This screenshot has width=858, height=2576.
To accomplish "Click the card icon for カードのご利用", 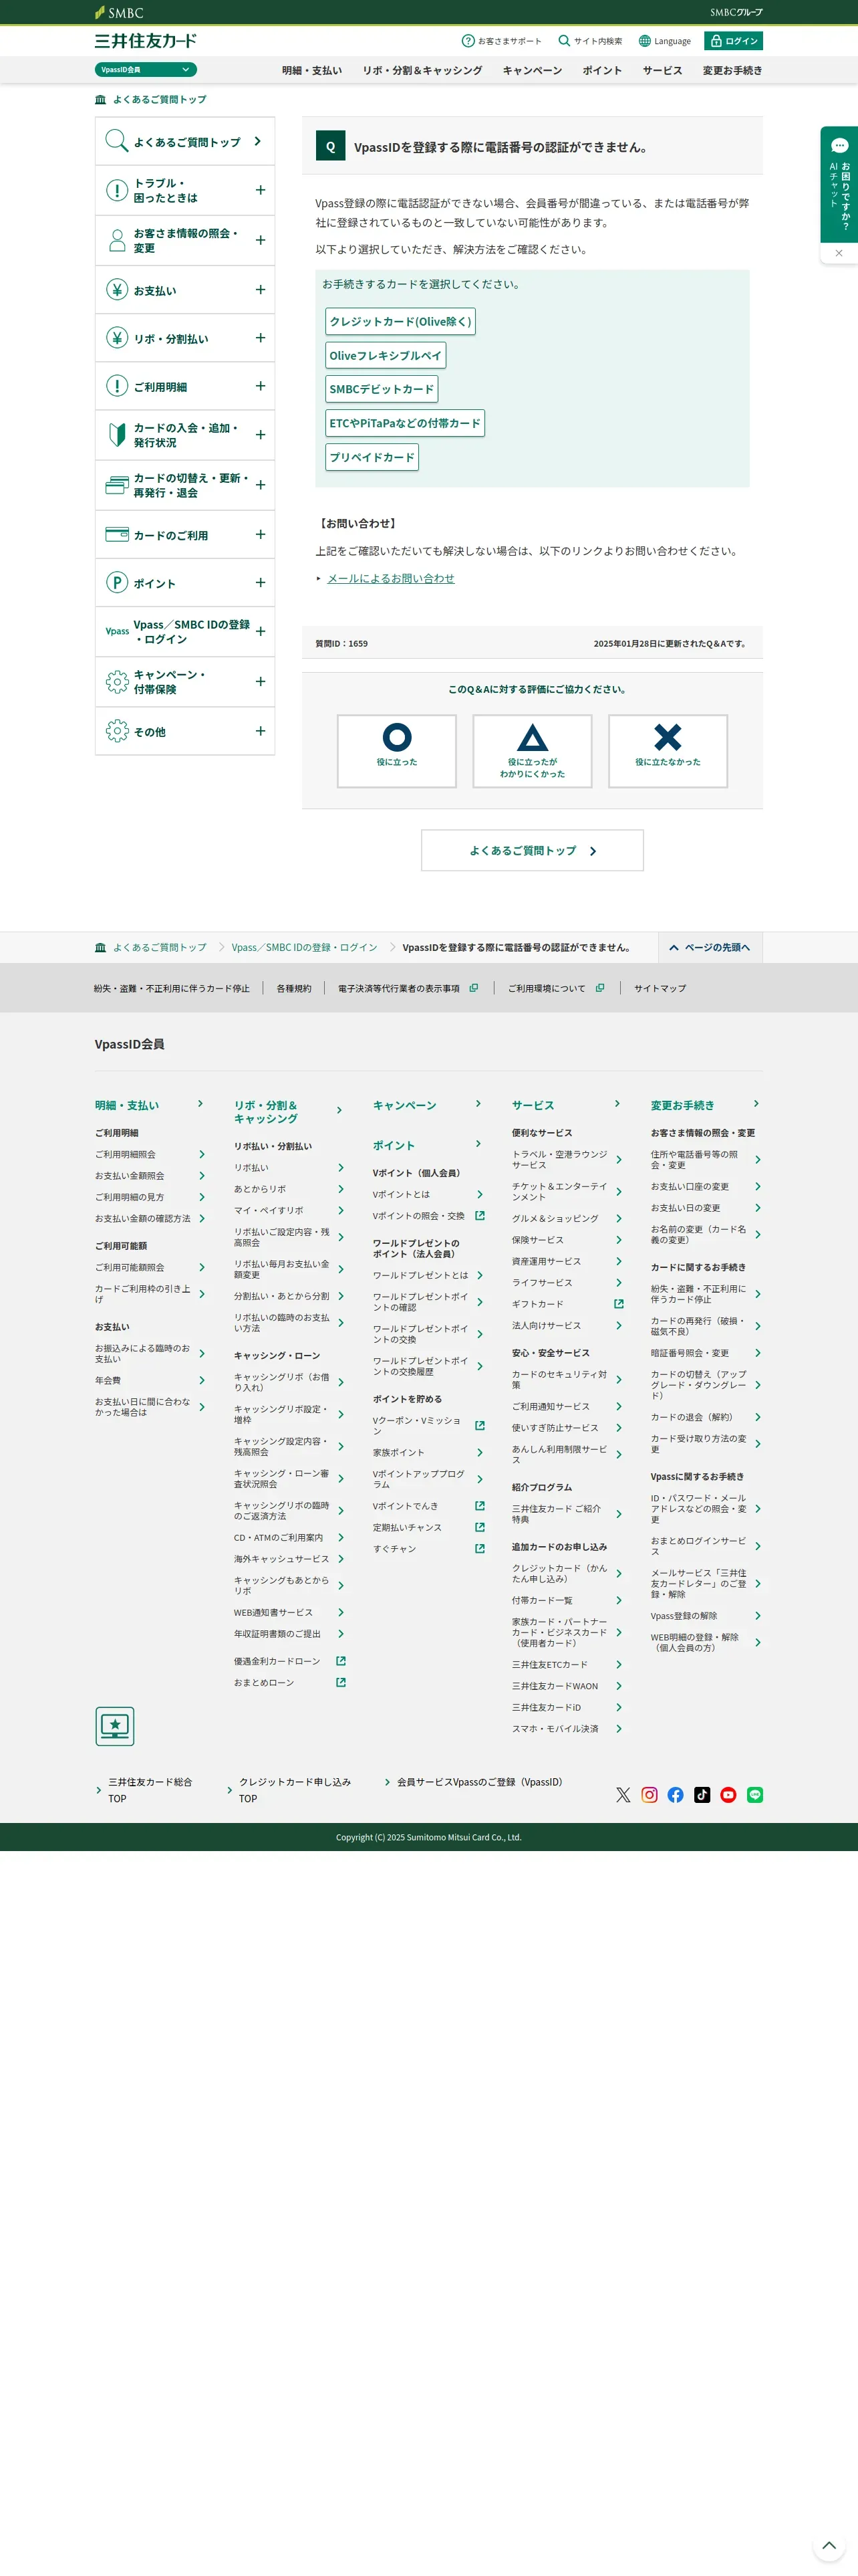I will coord(117,534).
